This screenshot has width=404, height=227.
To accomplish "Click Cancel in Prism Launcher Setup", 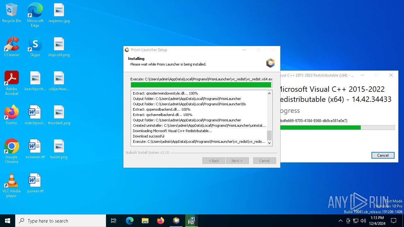I will click(x=264, y=161).
